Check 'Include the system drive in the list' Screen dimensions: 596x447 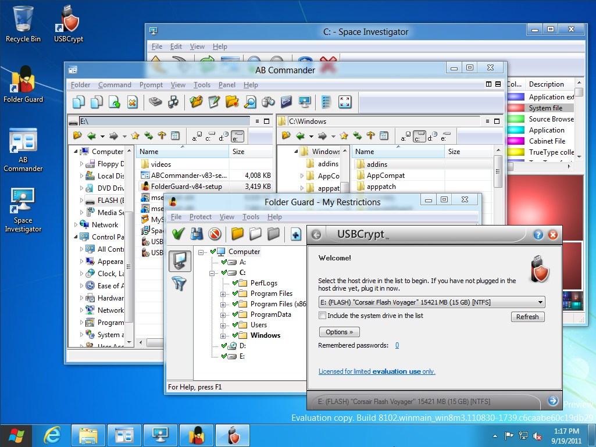(x=322, y=316)
